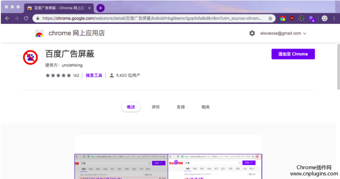Click the 百度广告屏蔽 extension paw icon

(31, 57)
